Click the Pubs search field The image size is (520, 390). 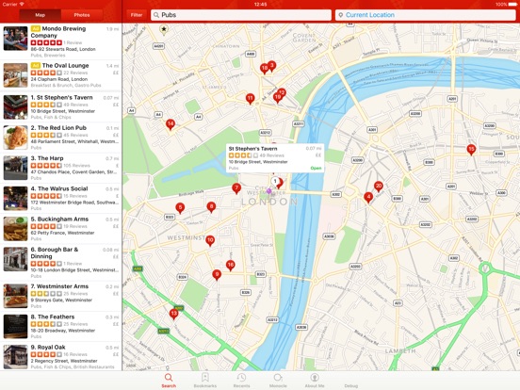tap(241, 15)
